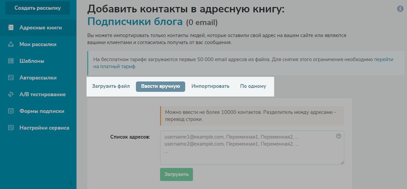Click the Мои рассылки inbox icon
This screenshot has width=407, height=189.
pos(11,44)
